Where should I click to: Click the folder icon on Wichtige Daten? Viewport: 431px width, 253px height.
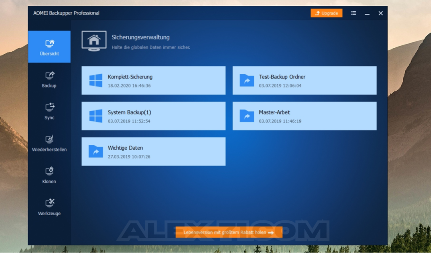tap(96, 151)
